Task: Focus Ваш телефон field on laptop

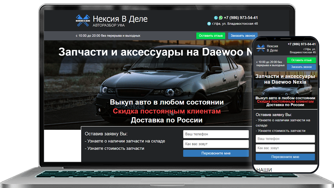Action: (216, 134)
